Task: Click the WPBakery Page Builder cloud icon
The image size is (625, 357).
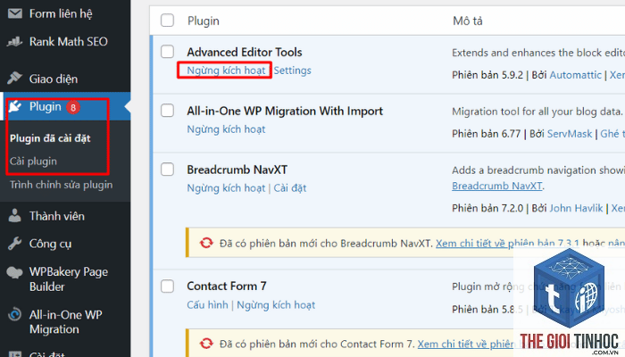Action: (15, 272)
